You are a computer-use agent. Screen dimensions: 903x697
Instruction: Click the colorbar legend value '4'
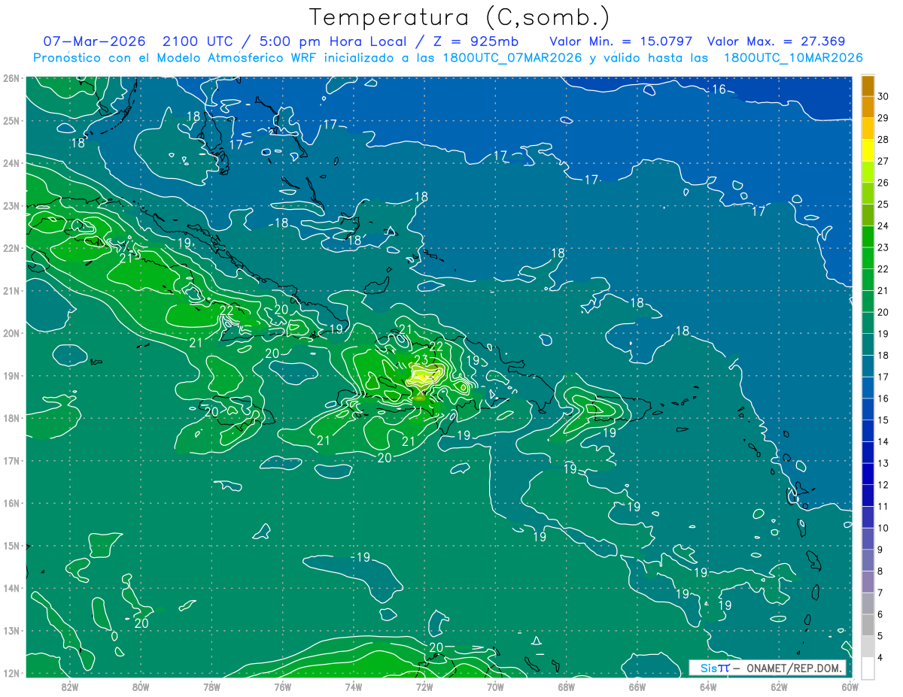[881, 658]
